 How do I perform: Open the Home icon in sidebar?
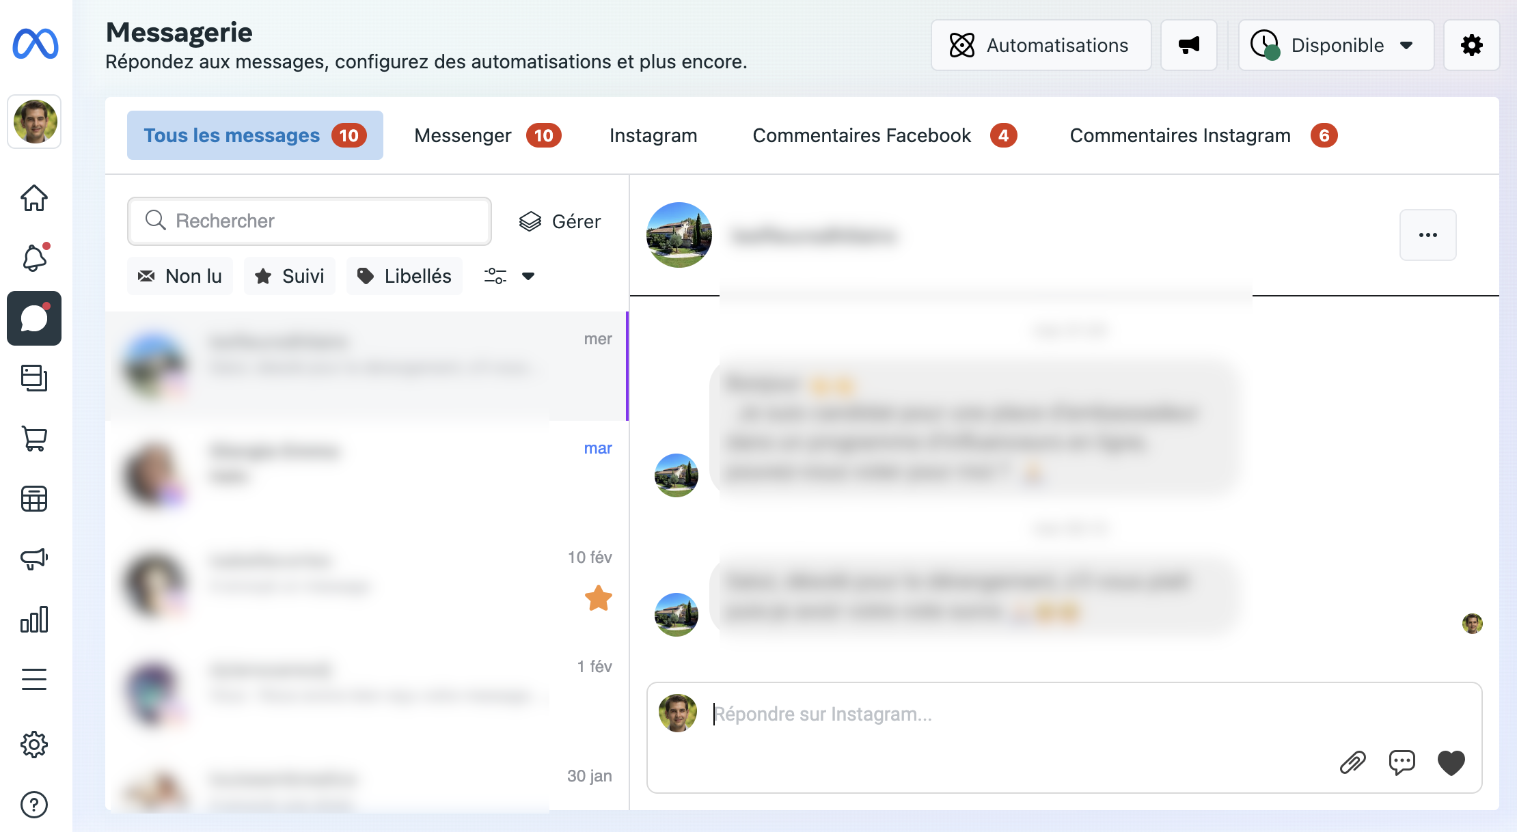[33, 198]
